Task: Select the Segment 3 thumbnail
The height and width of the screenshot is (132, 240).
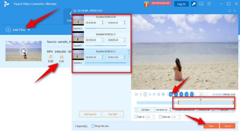Action: coord(78,55)
